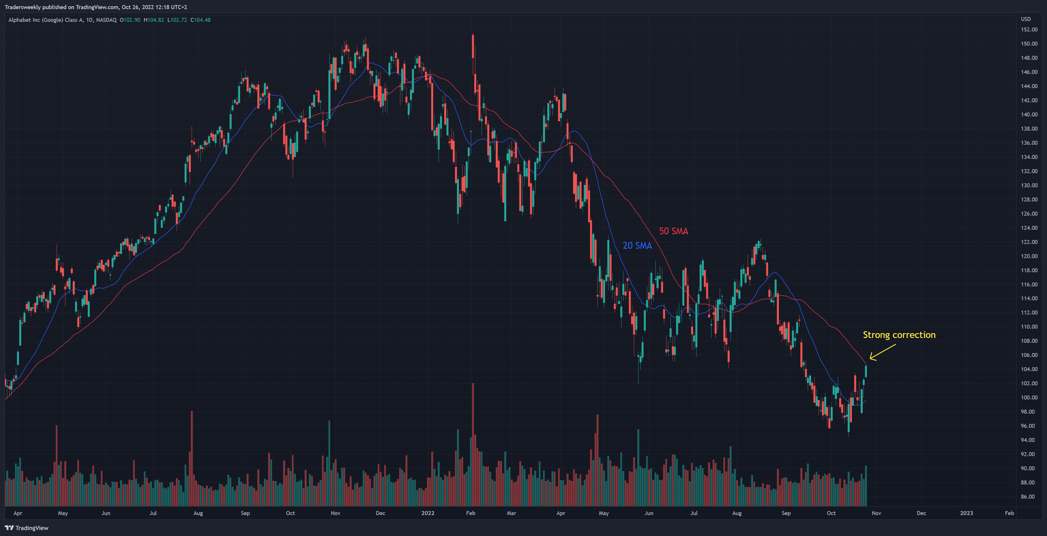Click the 130.00 price axis label
The height and width of the screenshot is (536, 1047).
1029,185
